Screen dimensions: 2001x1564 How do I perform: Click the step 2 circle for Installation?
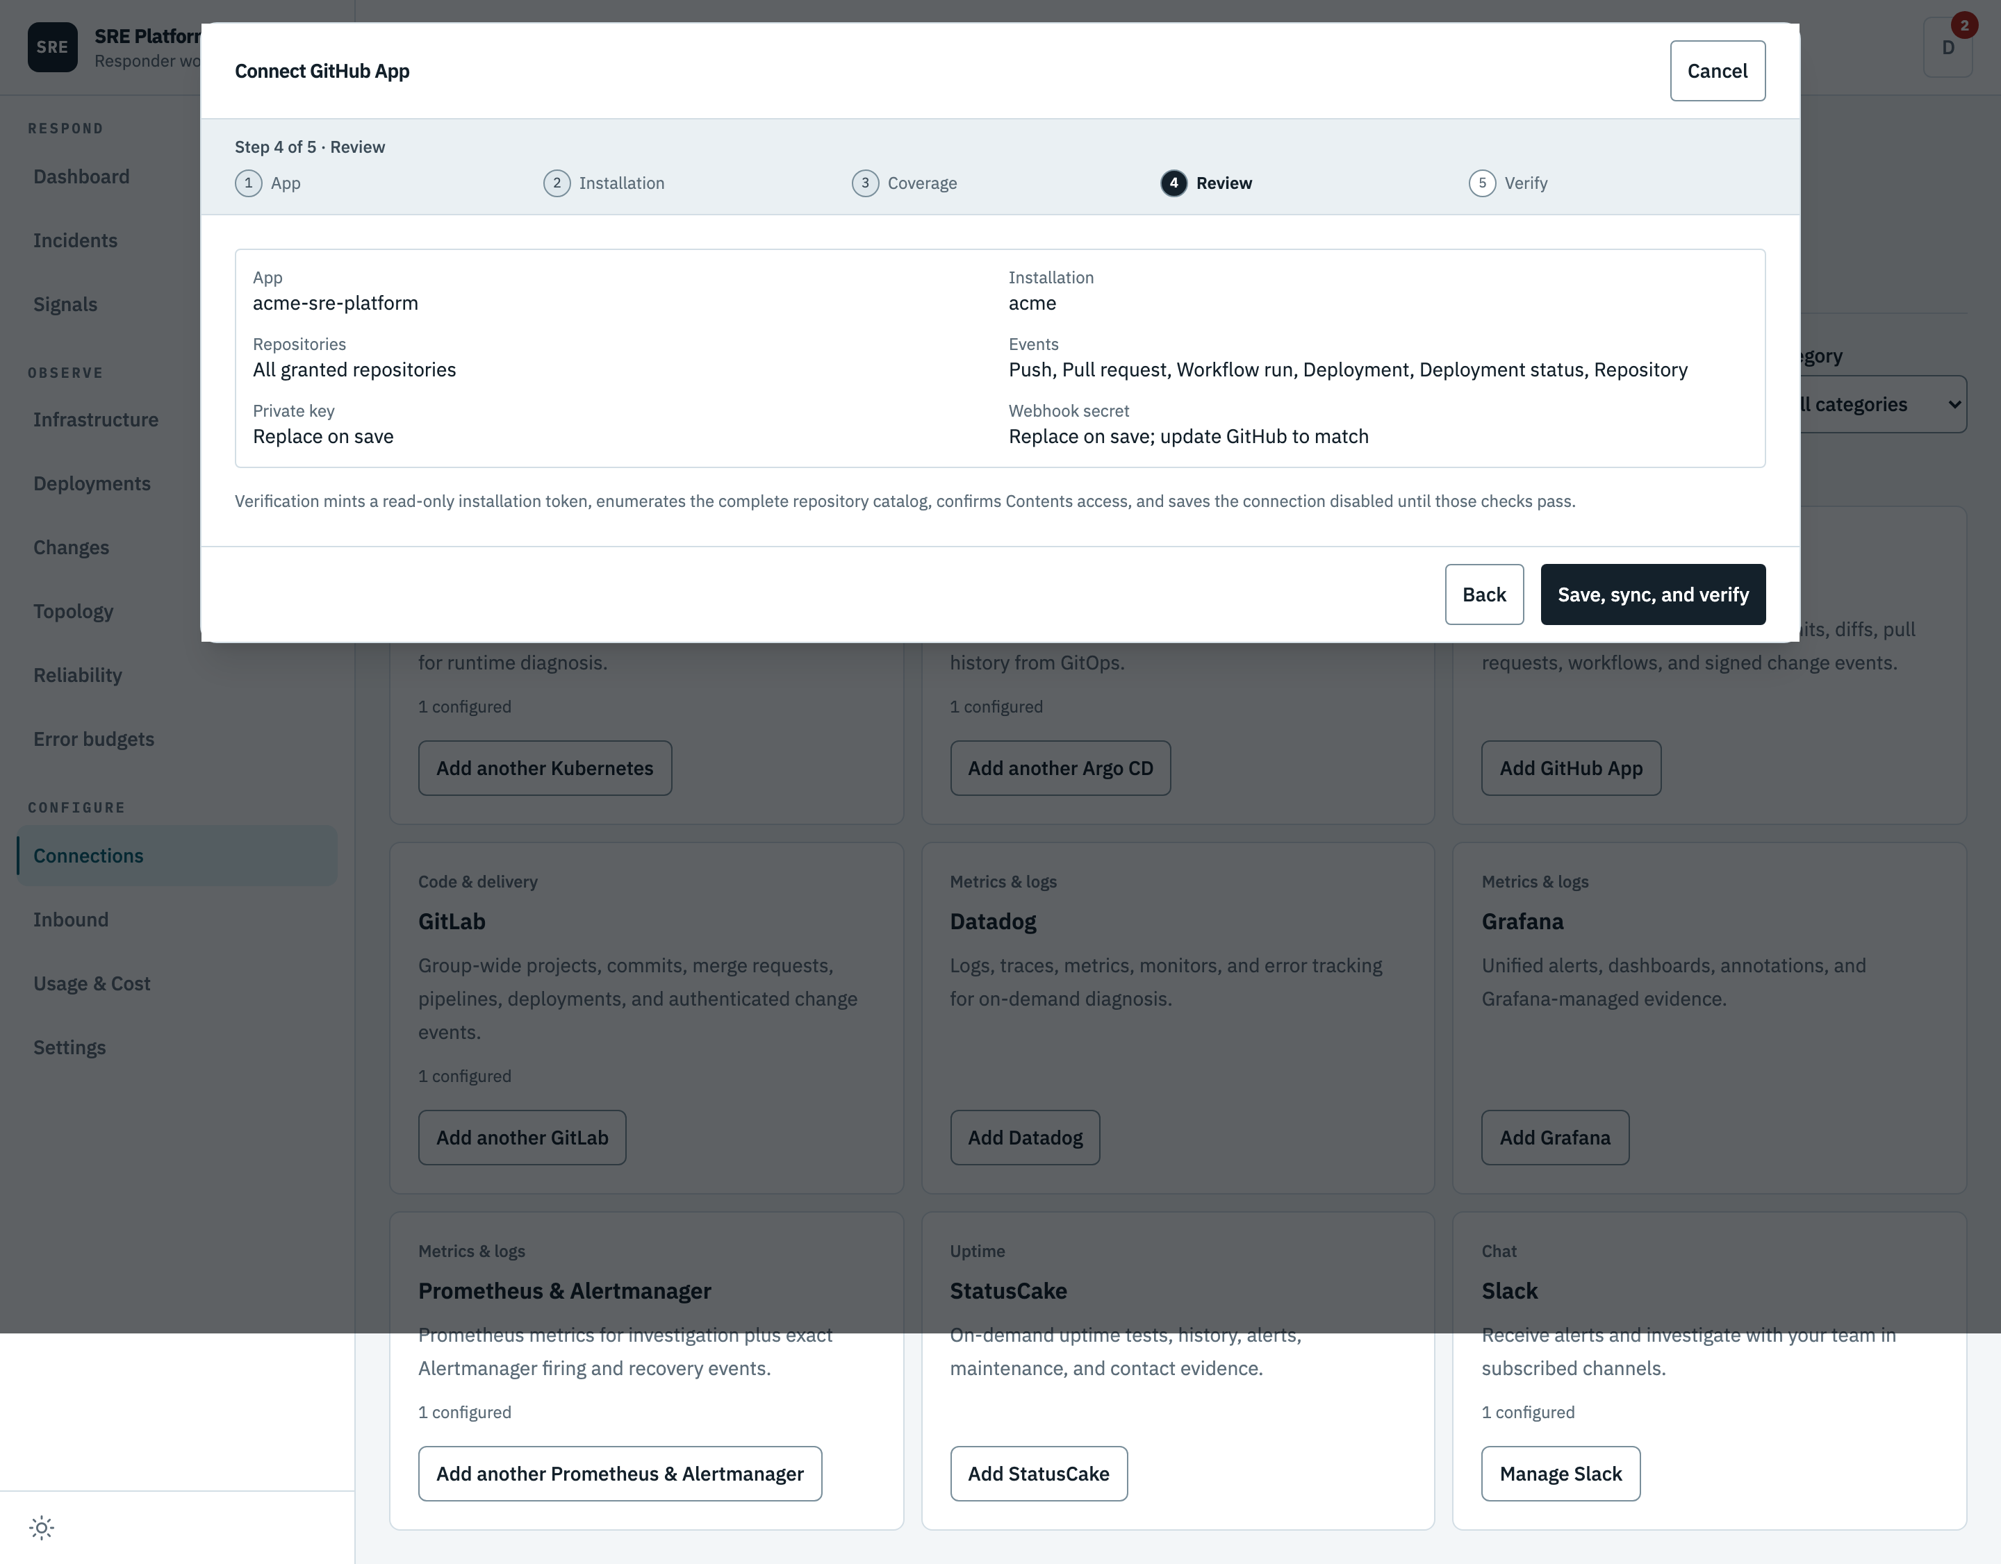pos(557,183)
